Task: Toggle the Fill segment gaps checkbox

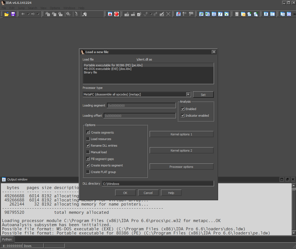Action: tap(88, 159)
